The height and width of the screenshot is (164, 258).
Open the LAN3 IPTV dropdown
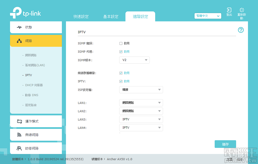(141, 119)
